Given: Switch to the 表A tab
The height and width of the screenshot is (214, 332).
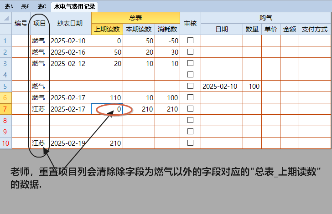Looking at the screenshot, I should pyautogui.click(x=9, y=6).
